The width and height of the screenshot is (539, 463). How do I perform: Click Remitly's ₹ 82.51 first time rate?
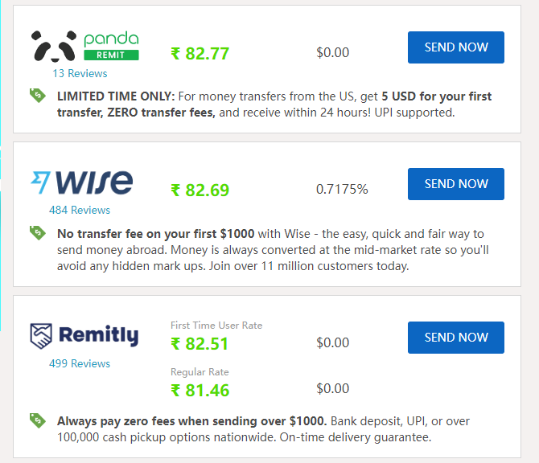click(x=200, y=343)
